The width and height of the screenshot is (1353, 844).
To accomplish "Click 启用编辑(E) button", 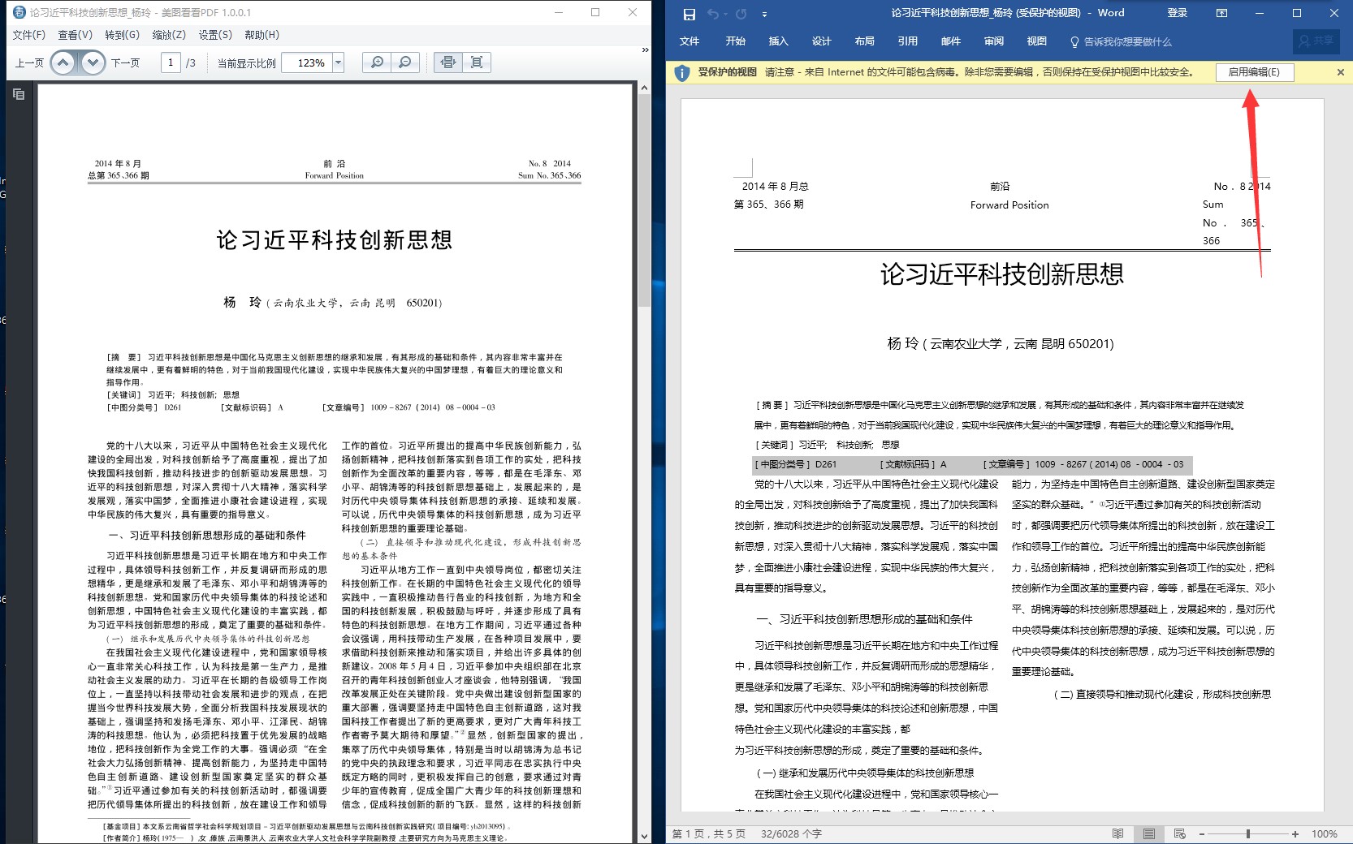I will click(x=1254, y=72).
